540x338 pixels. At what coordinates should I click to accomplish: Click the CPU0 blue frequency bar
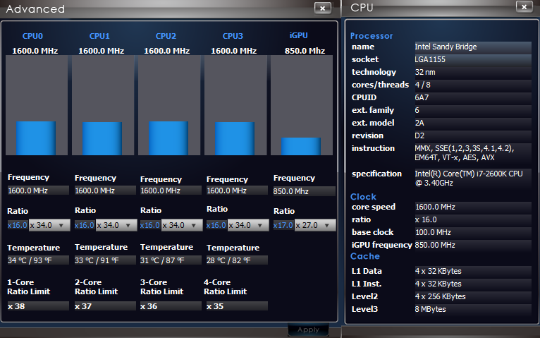[36, 138]
